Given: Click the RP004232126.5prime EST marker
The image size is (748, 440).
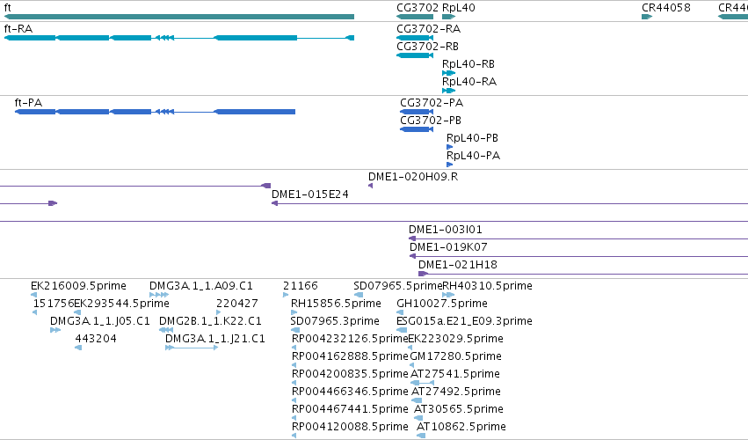Looking at the screenshot, I should pos(294,348).
